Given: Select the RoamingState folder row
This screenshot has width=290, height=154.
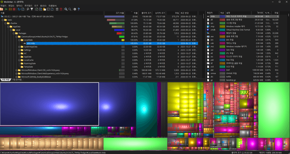Looking at the screenshot, I should click(x=99, y=63).
